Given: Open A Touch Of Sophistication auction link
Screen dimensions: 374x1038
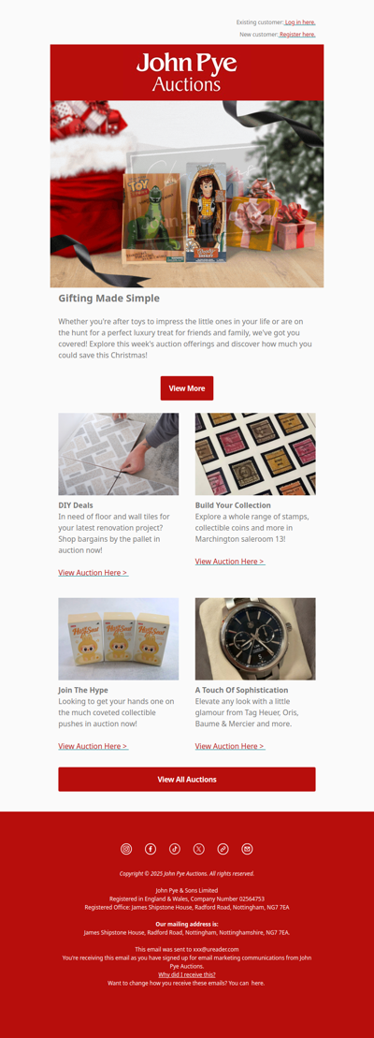Looking at the screenshot, I should click(x=230, y=746).
